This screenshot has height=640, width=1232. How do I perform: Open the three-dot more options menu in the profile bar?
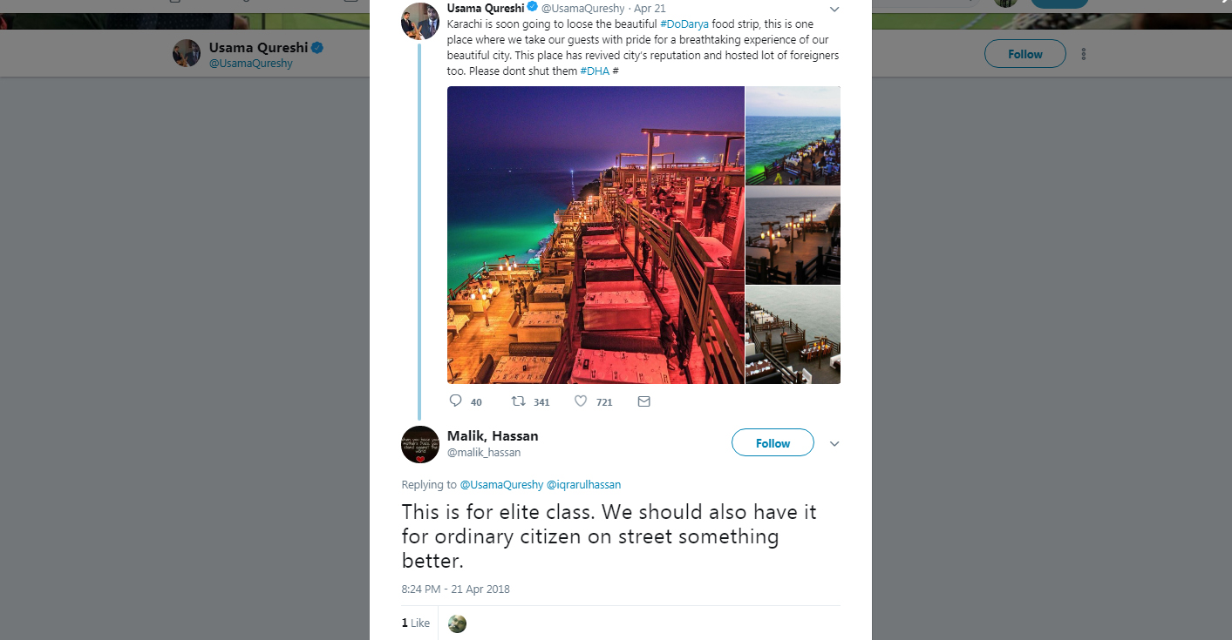click(x=1084, y=54)
